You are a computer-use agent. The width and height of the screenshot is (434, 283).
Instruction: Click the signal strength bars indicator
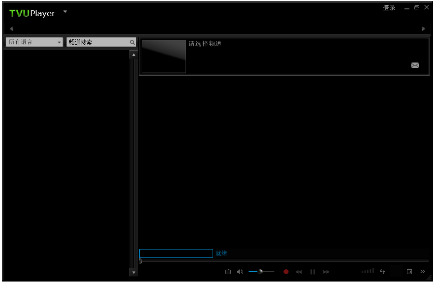(x=368, y=271)
